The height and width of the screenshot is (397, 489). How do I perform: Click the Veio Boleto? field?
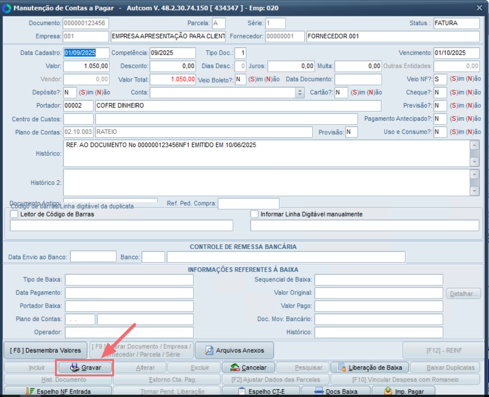pos(240,80)
